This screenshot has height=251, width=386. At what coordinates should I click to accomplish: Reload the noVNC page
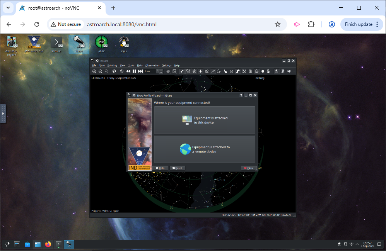[x=37, y=24]
